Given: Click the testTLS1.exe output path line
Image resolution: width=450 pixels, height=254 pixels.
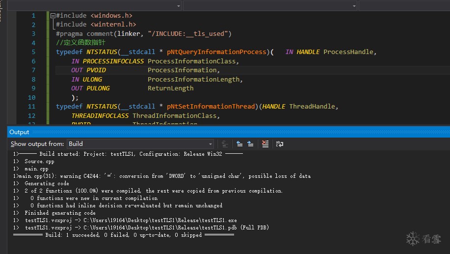Looking at the screenshot, I should pyautogui.click(x=131, y=220).
